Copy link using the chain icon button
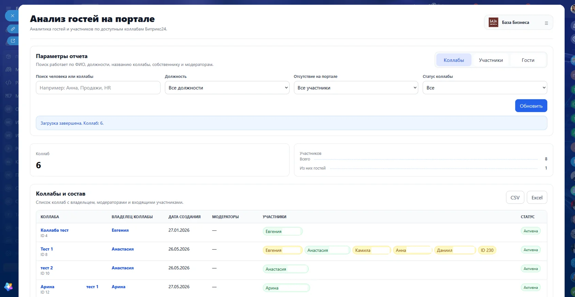The image size is (575, 297). pyautogui.click(x=13, y=29)
